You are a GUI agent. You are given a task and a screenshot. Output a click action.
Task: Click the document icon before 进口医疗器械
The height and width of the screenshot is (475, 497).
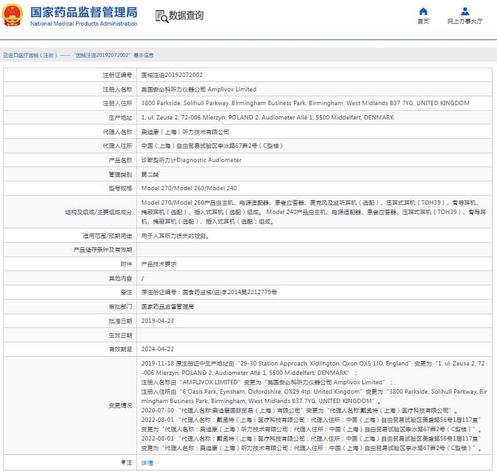[x=6, y=55]
